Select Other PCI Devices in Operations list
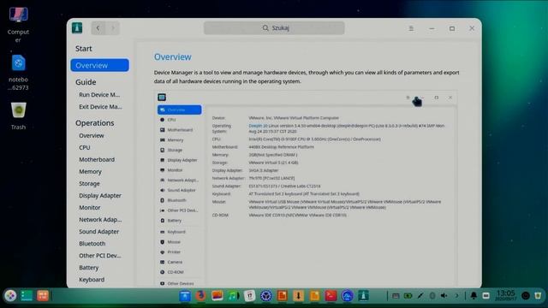This screenshot has height=308, width=548. pyautogui.click(x=100, y=256)
